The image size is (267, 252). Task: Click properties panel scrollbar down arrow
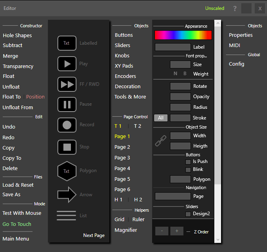(x=218, y=239)
